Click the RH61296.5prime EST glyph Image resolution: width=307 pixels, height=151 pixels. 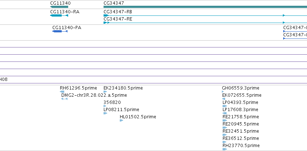[x=62, y=92]
